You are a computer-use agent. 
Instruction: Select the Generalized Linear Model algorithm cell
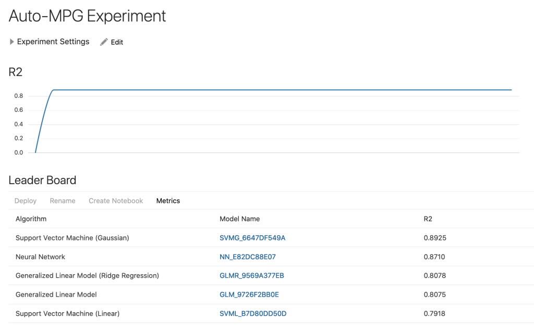[56, 294]
